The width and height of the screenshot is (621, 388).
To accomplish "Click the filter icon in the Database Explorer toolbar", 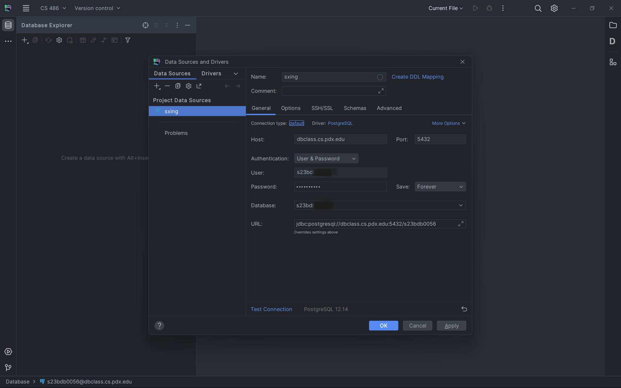I will [x=128, y=40].
